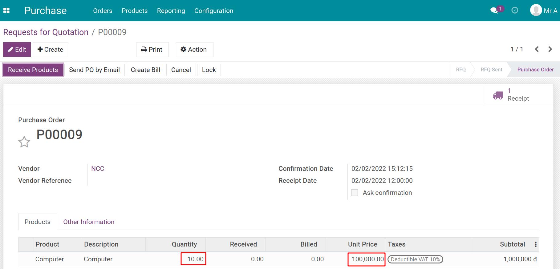Click the Edit button
Image resolution: width=560 pixels, height=269 pixels.
tap(17, 50)
